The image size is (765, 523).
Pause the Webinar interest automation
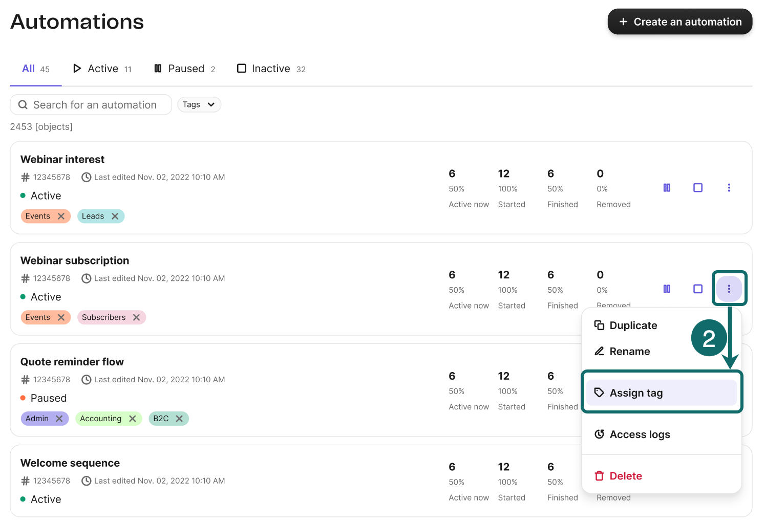[667, 188]
